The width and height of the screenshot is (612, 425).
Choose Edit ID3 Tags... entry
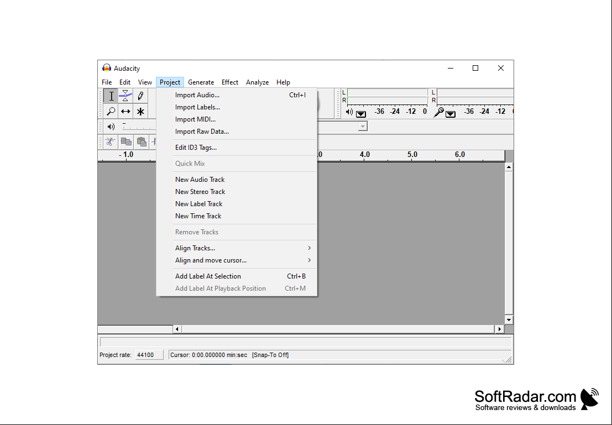(x=237, y=147)
